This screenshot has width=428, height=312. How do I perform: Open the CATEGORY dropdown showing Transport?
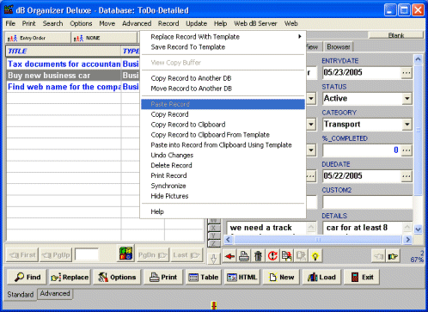pyautogui.click(x=407, y=125)
